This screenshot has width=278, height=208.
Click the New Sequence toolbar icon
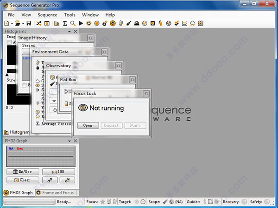point(6,23)
